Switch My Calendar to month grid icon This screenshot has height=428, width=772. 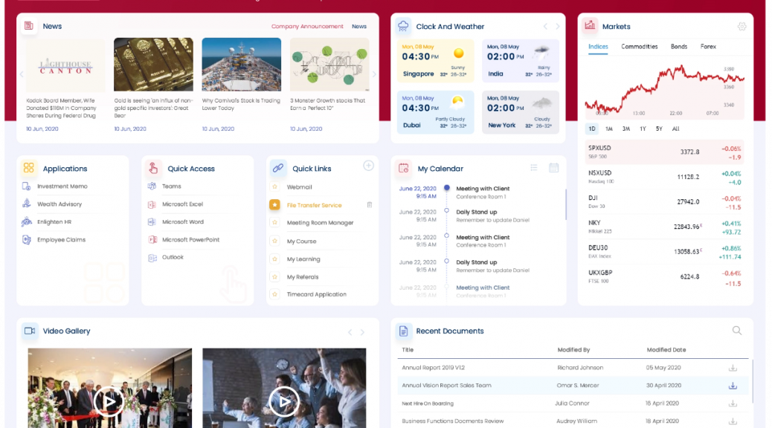[553, 168]
